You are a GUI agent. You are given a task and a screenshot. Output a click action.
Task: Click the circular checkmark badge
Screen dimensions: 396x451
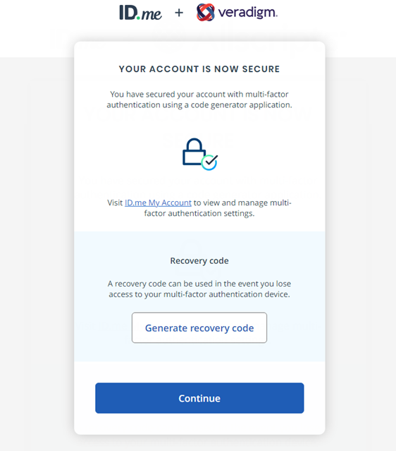[x=209, y=162]
